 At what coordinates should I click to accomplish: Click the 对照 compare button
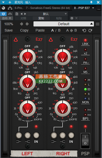click(x=23, y=18)
